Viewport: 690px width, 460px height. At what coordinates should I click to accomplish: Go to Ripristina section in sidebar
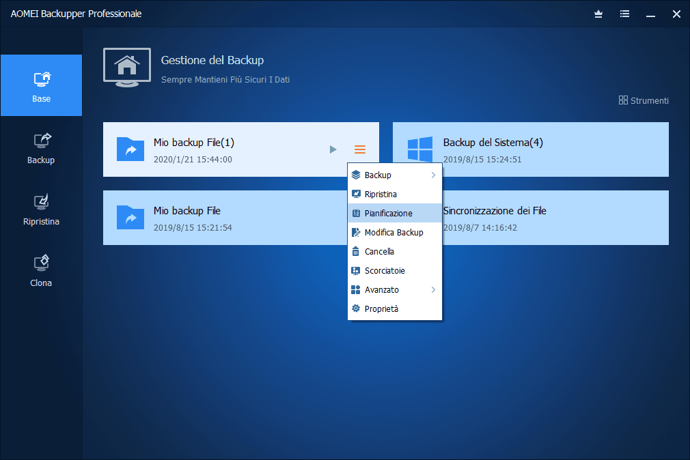(x=41, y=210)
